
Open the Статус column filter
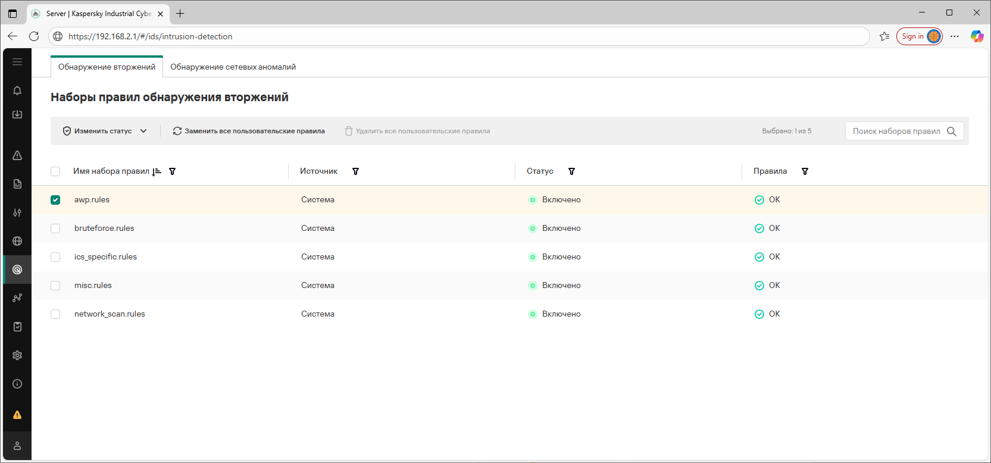pos(571,171)
